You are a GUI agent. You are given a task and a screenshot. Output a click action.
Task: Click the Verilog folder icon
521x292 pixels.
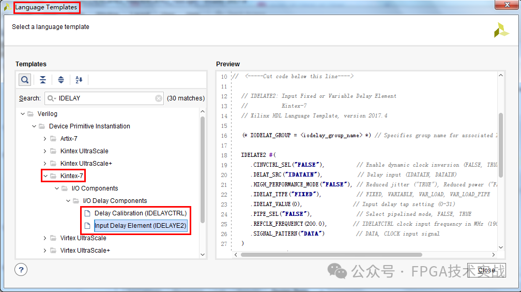coord(30,114)
